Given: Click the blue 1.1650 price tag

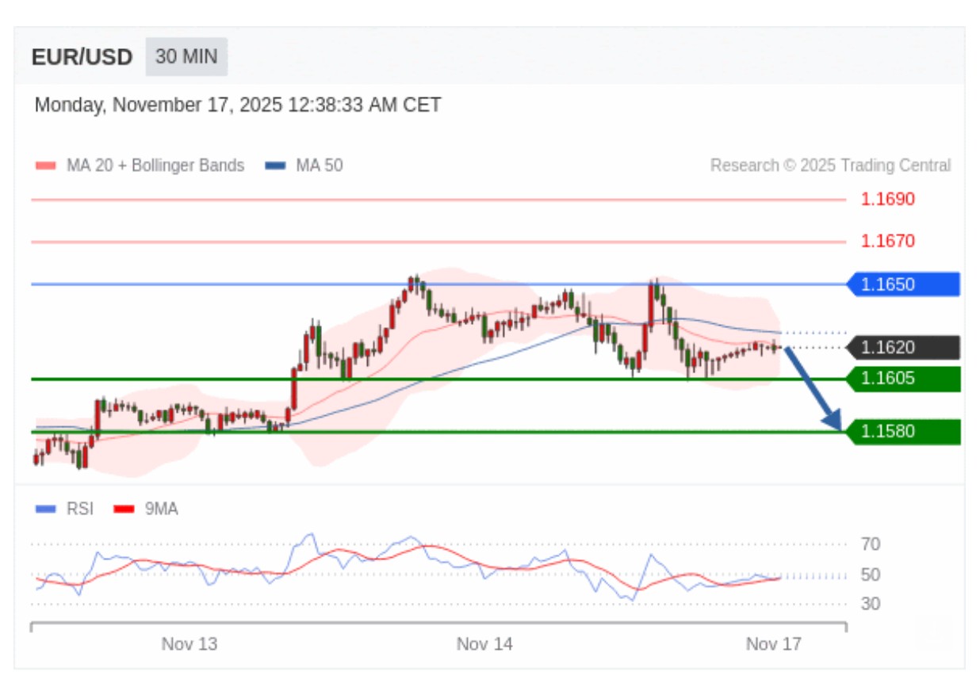Looking at the screenshot, I should tap(903, 284).
